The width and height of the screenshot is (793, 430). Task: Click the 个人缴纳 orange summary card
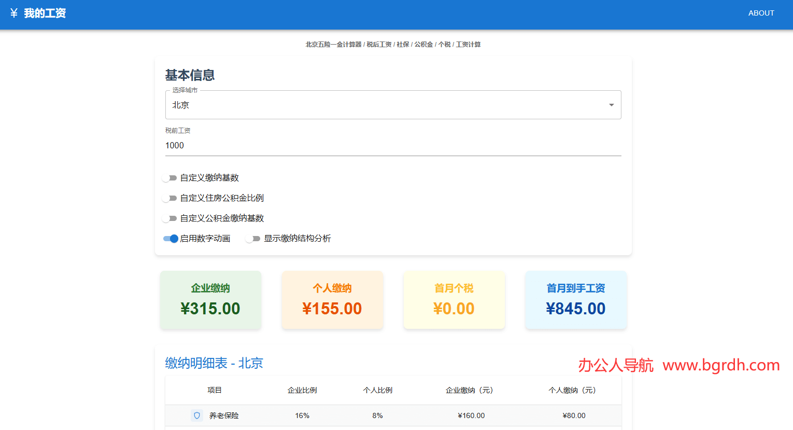(332, 300)
